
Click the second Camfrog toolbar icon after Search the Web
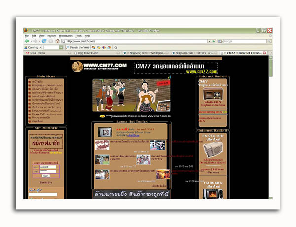click(98, 47)
